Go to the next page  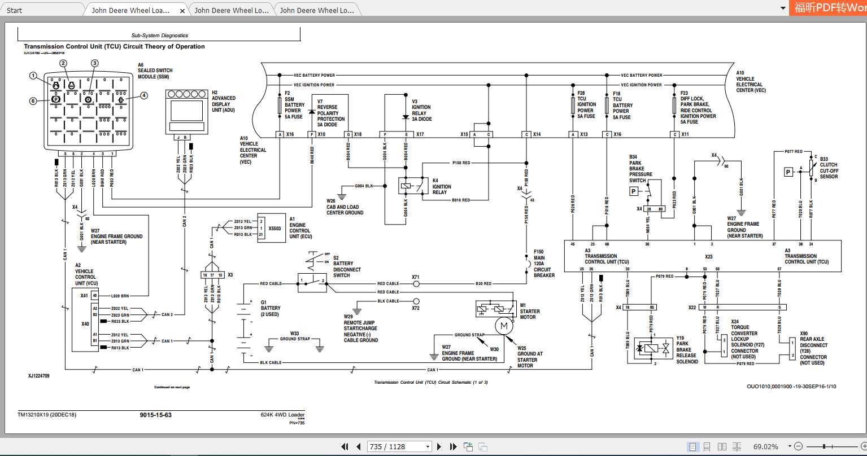click(x=439, y=446)
